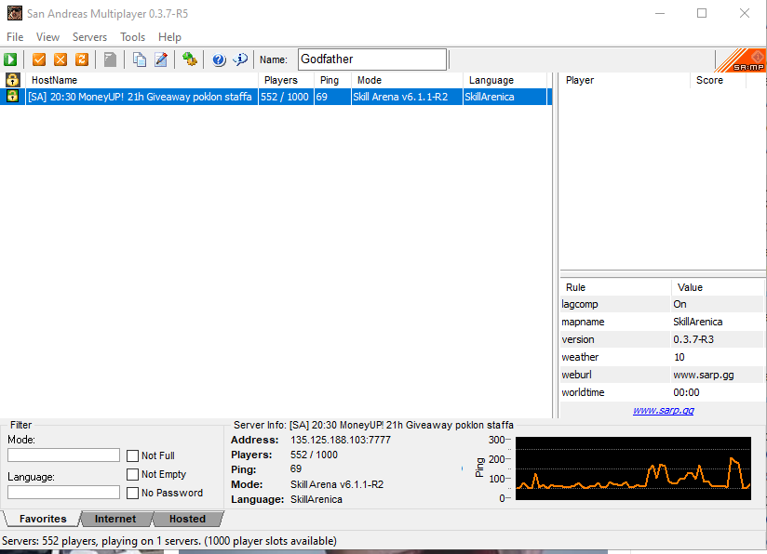The height and width of the screenshot is (554, 767).
Task: Open the Servers menu
Action: [89, 37]
